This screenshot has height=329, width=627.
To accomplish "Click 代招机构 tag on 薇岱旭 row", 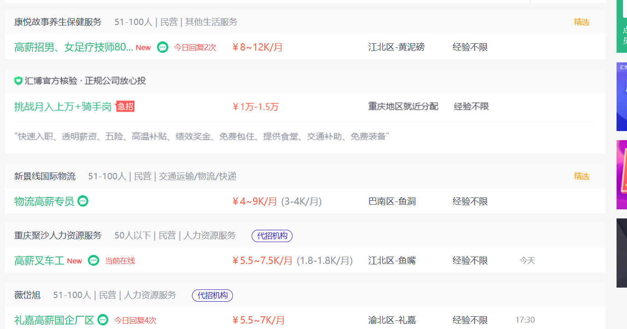I will 212,295.
